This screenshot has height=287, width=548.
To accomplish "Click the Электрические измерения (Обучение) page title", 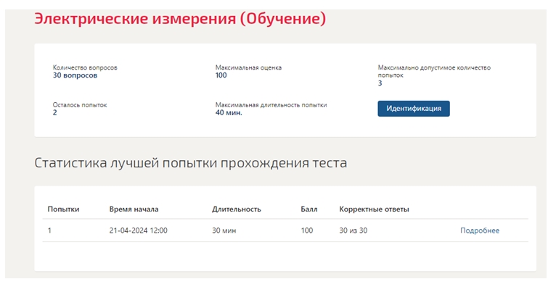I will (x=180, y=19).
